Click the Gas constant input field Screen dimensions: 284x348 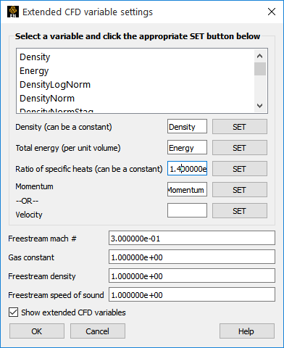click(x=192, y=257)
